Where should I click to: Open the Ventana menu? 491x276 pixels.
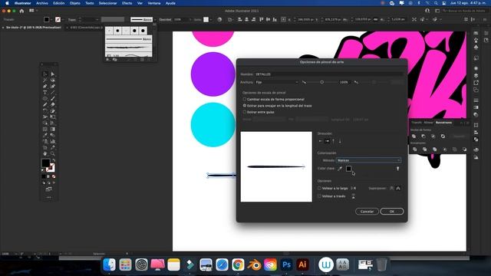(153, 3)
